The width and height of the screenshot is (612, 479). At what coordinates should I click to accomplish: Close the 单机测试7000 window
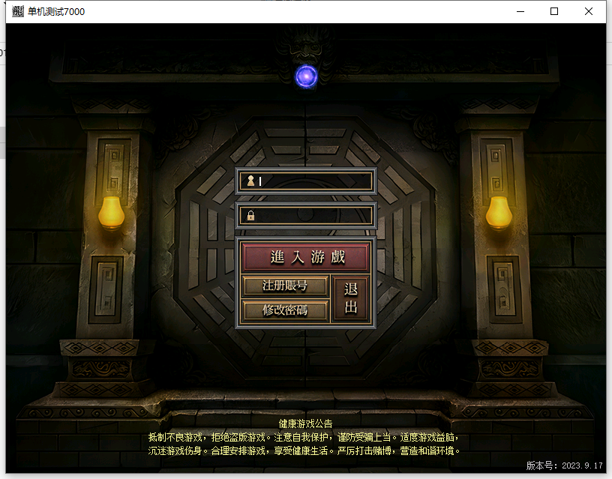point(589,12)
